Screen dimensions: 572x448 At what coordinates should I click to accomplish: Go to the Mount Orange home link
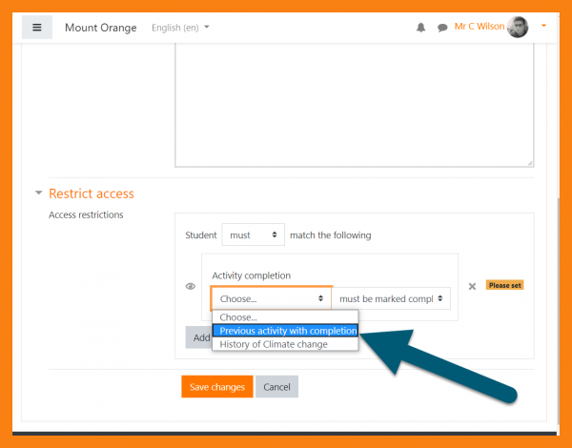(100, 28)
